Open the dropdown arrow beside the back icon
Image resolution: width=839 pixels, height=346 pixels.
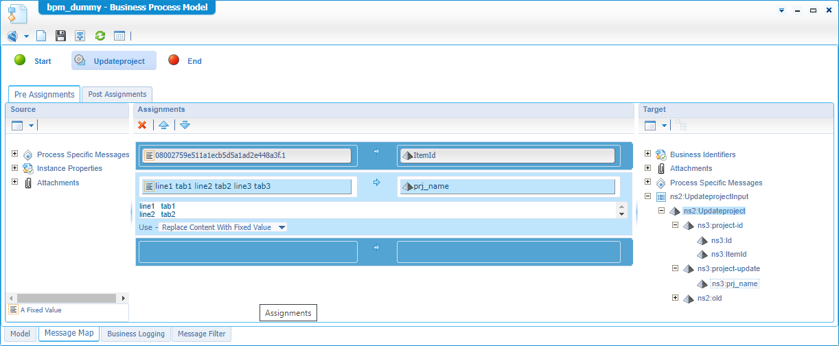tap(27, 36)
